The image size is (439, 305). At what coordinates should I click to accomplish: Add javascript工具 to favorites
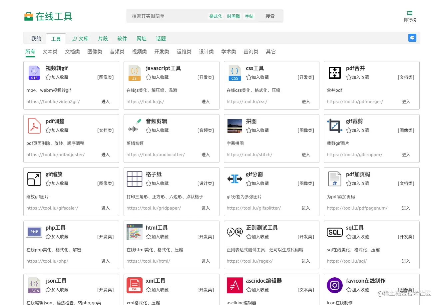click(x=157, y=77)
